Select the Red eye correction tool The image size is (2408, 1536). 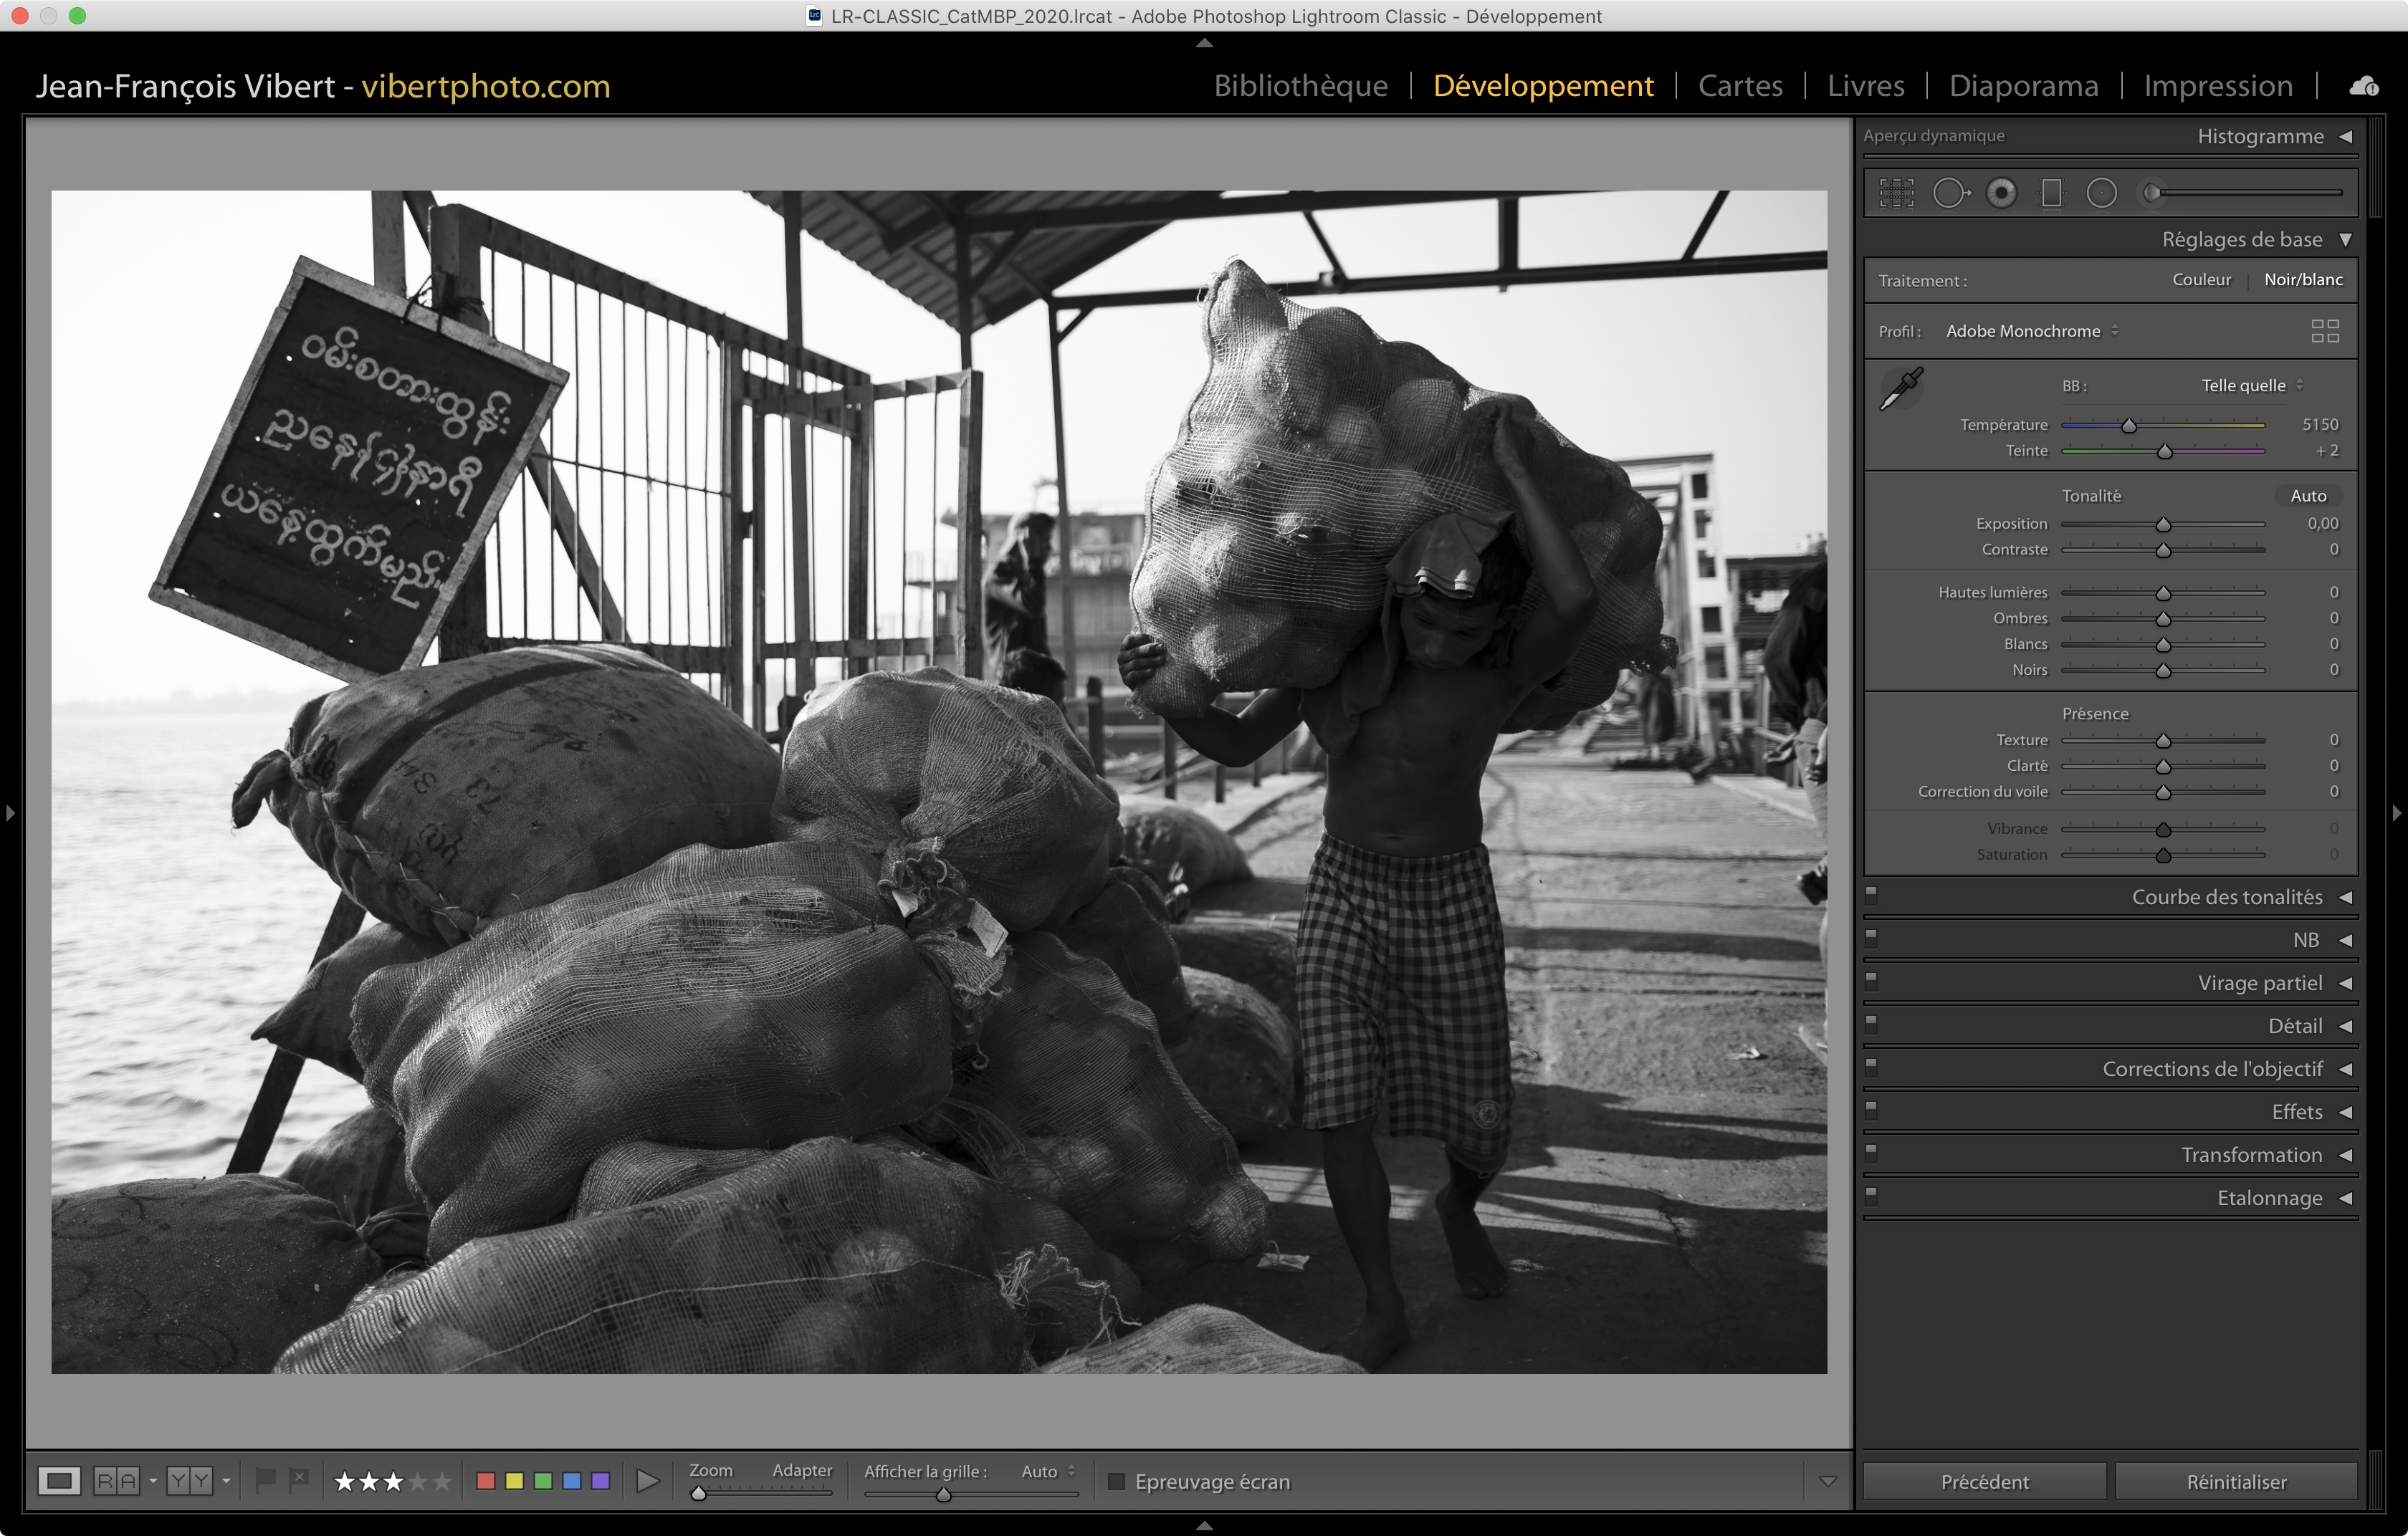click(2001, 193)
